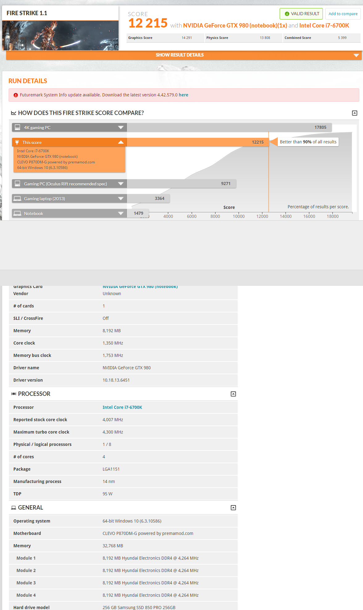This screenshot has width=363, height=610.
Task: Click the 17805 score bar
Action: pyautogui.click(x=229, y=127)
